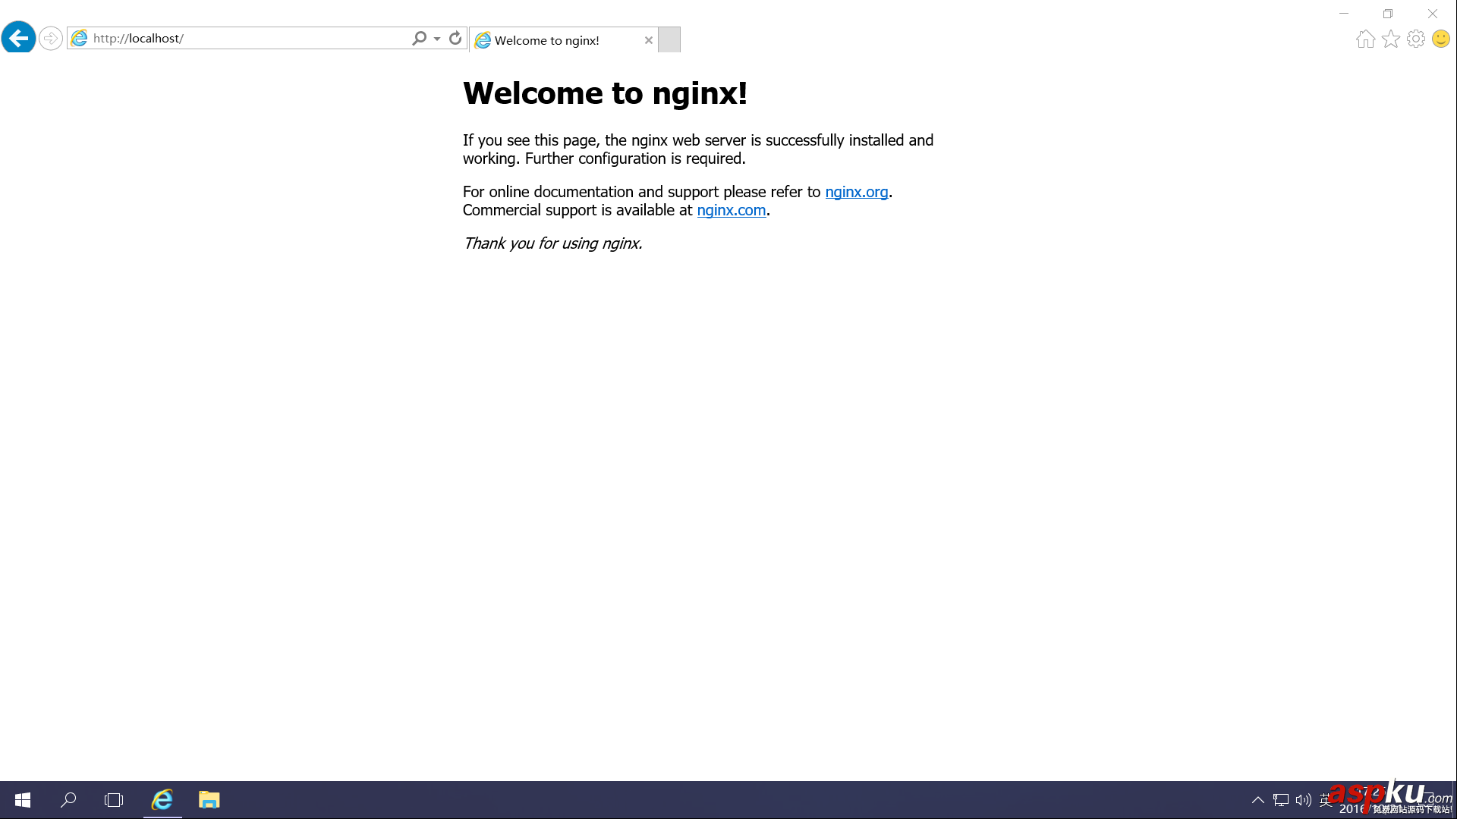Close the Welcome to nginx! tab

648,40
